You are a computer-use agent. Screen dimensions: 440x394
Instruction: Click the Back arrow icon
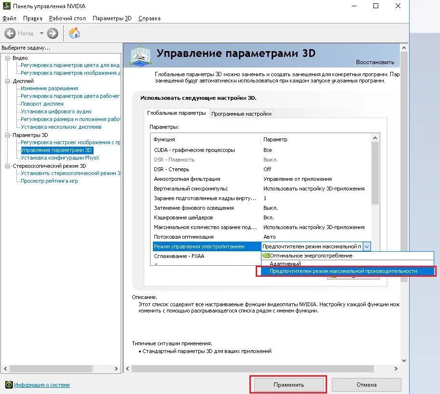[10, 33]
